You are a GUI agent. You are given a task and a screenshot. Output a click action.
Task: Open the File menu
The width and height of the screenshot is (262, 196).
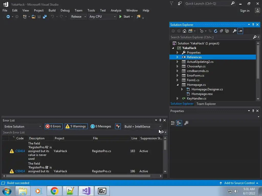pos(5,10)
